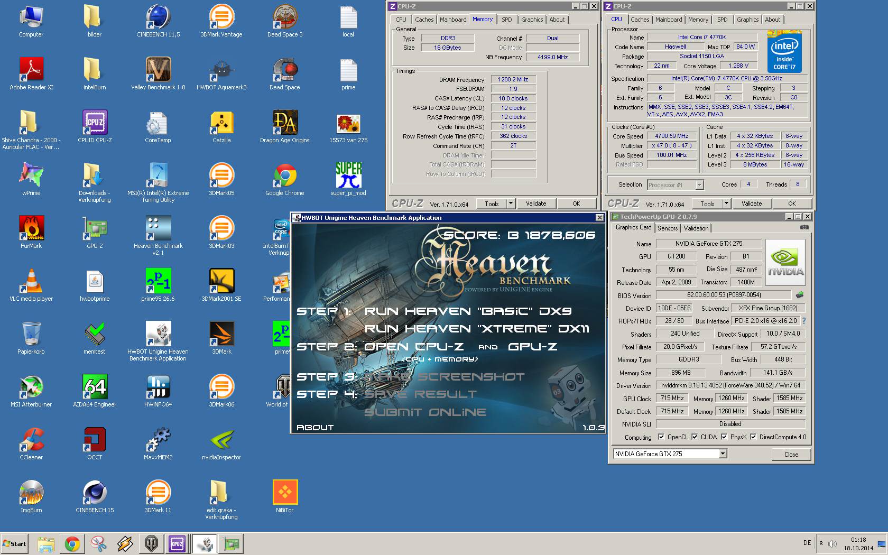Select Core Speed value 4700.59 MHz
Screen dimensions: 888x555
[671, 136]
